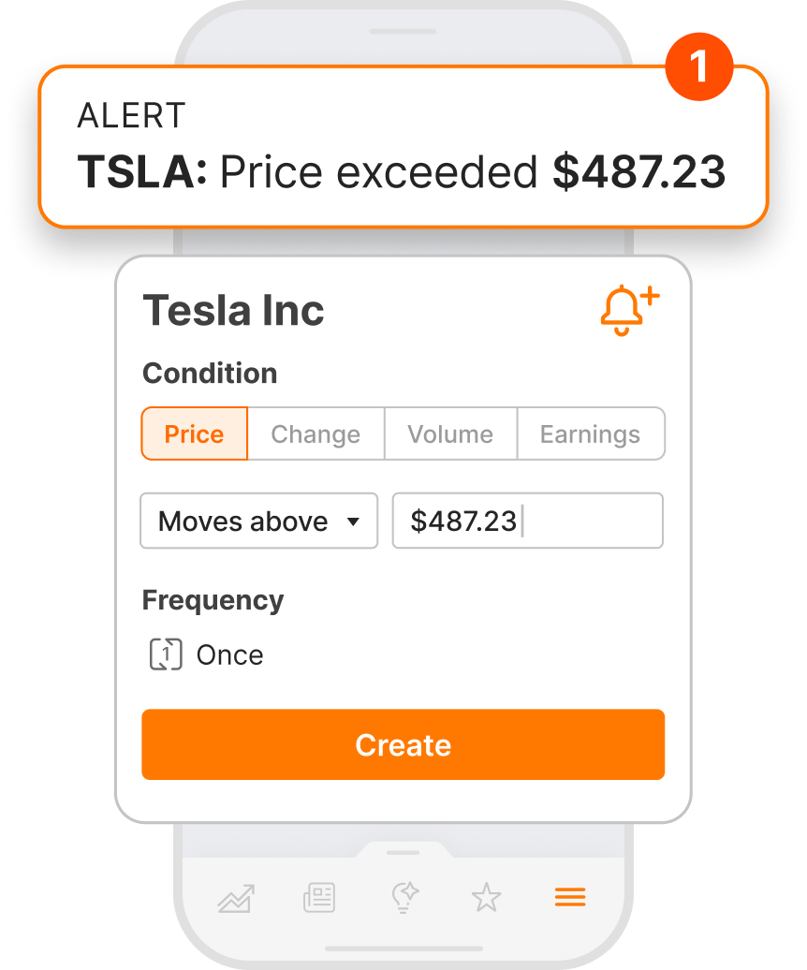Select the Price condition tab
Viewport: 807px width, 970px height.
coord(195,434)
